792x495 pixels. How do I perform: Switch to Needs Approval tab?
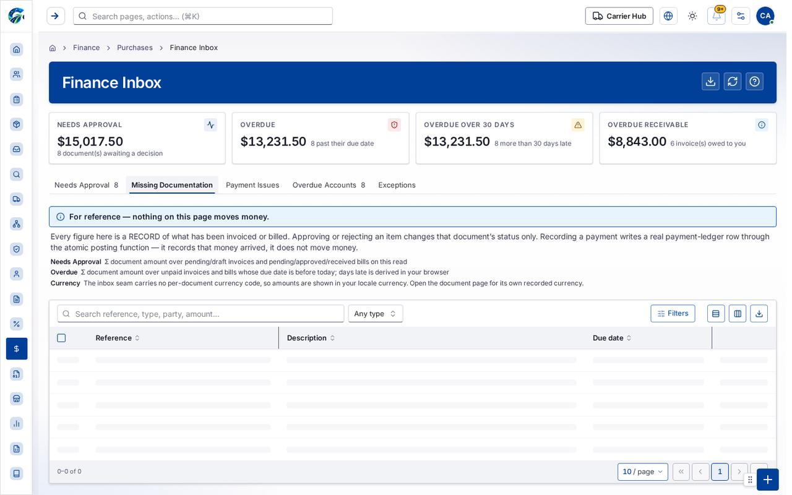tap(86, 185)
